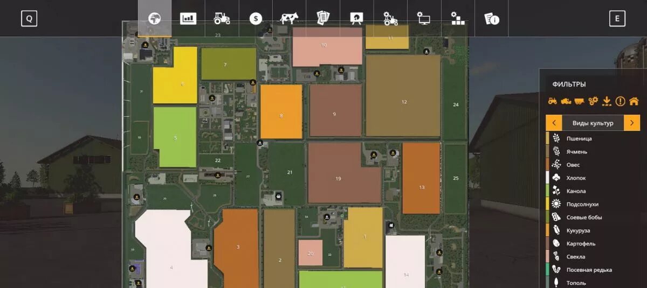Open the animals cow tab
The width and height of the screenshot is (647, 288).
pyautogui.click(x=289, y=18)
